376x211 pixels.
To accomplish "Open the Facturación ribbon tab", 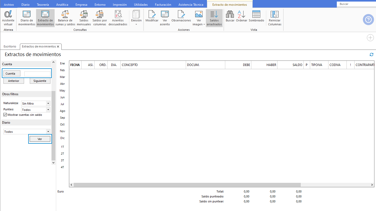I will (163, 5).
